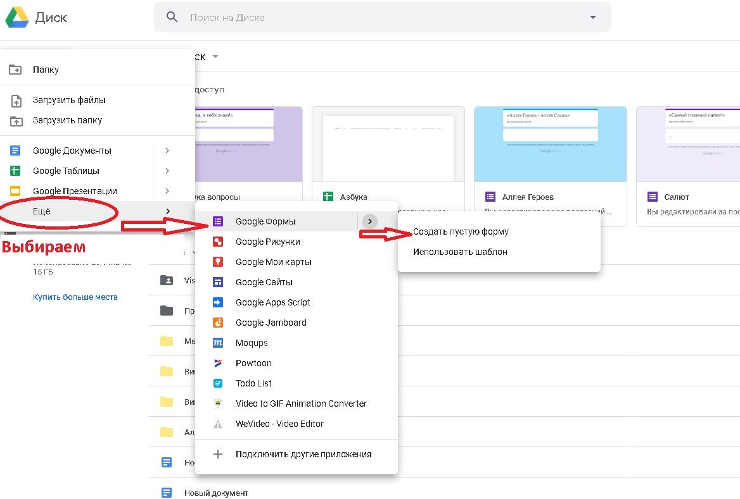Screen dimensions: 740x499
Task: Click the Powtoon icon
Action: [217, 363]
